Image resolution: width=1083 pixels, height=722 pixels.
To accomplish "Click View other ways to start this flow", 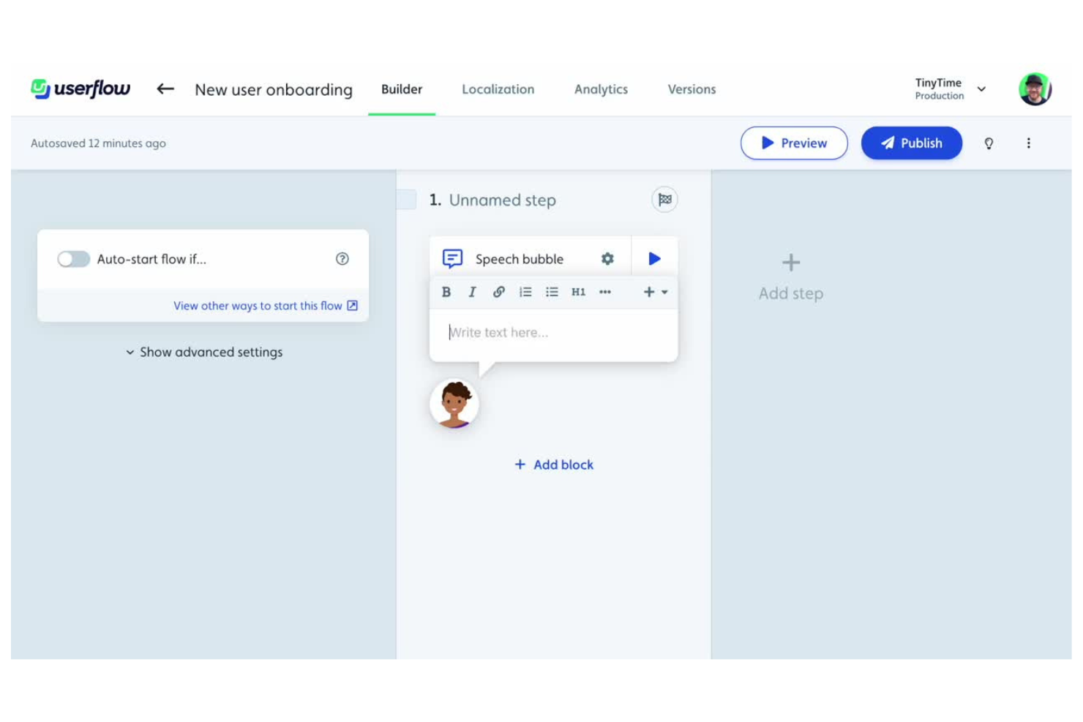I will point(263,306).
